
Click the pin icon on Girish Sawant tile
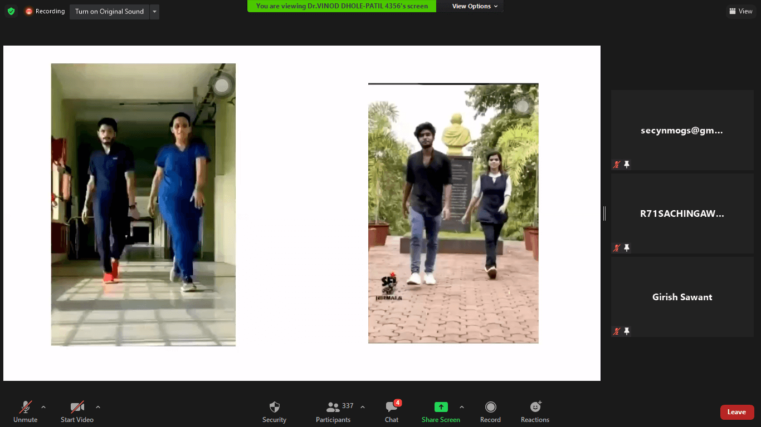tap(627, 331)
